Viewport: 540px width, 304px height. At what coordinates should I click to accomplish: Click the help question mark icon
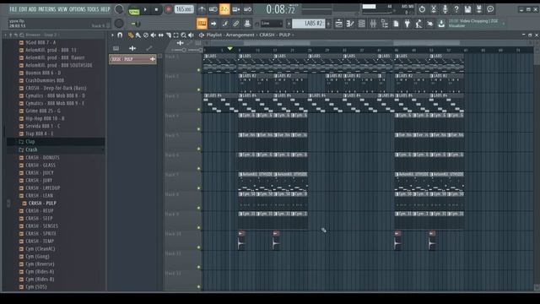pos(456,9)
